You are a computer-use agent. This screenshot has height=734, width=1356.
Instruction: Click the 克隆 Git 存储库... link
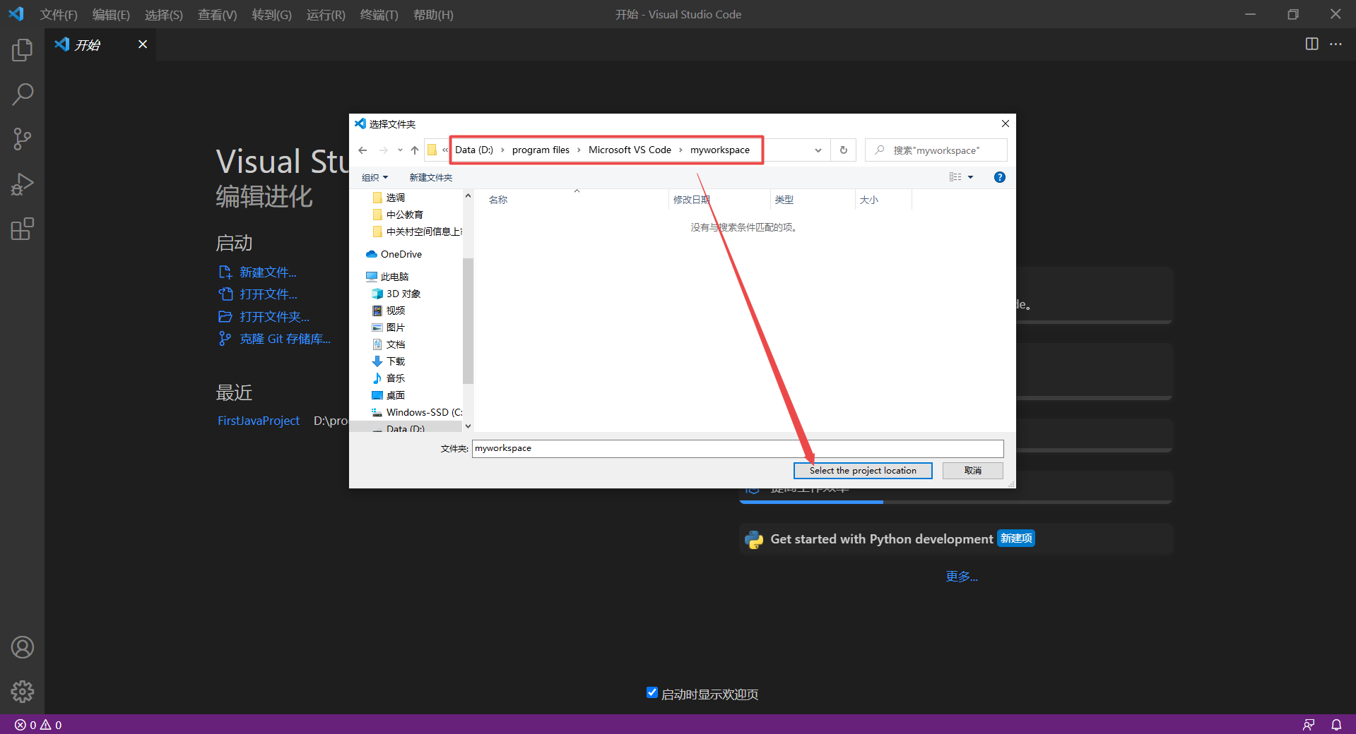click(285, 339)
